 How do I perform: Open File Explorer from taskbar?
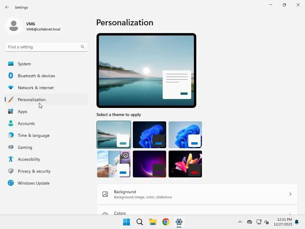153,222
